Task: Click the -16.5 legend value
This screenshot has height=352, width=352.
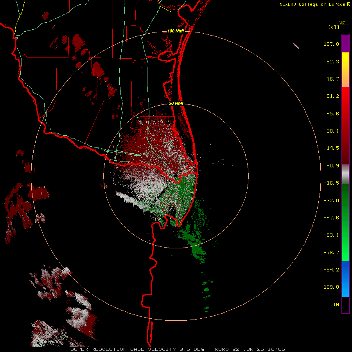Action: click(x=331, y=183)
